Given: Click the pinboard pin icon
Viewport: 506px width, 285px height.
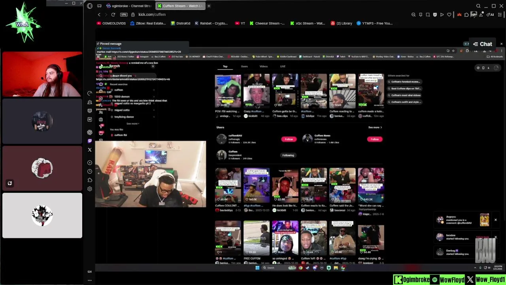Looking at the screenshot, I should pos(421,15).
